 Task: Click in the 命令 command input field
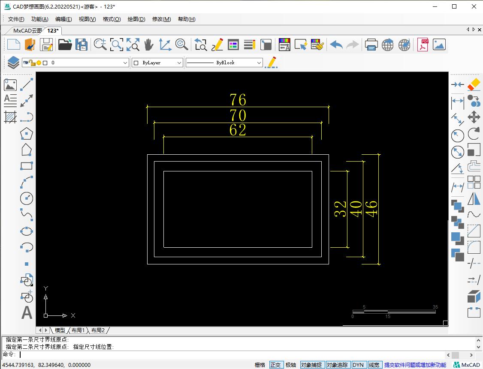214,354
